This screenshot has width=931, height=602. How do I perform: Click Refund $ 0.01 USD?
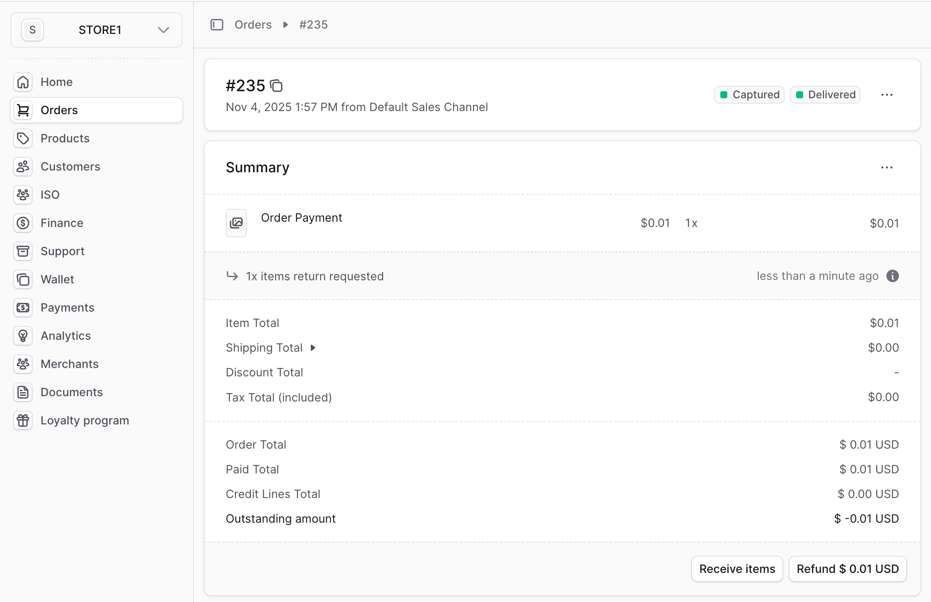tap(848, 569)
